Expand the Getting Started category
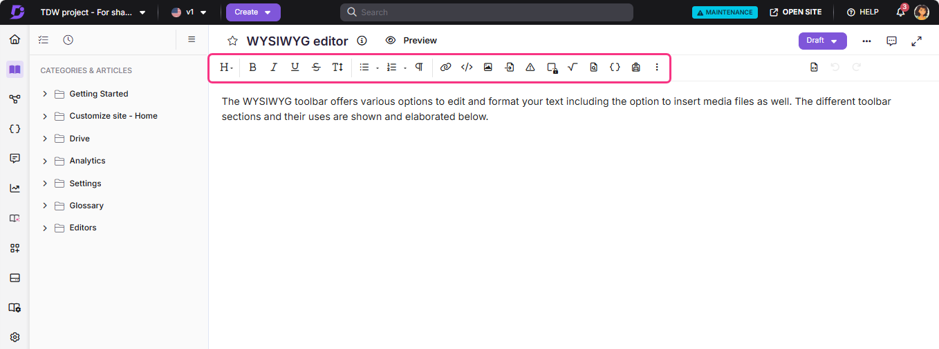The height and width of the screenshot is (349, 939). point(45,94)
